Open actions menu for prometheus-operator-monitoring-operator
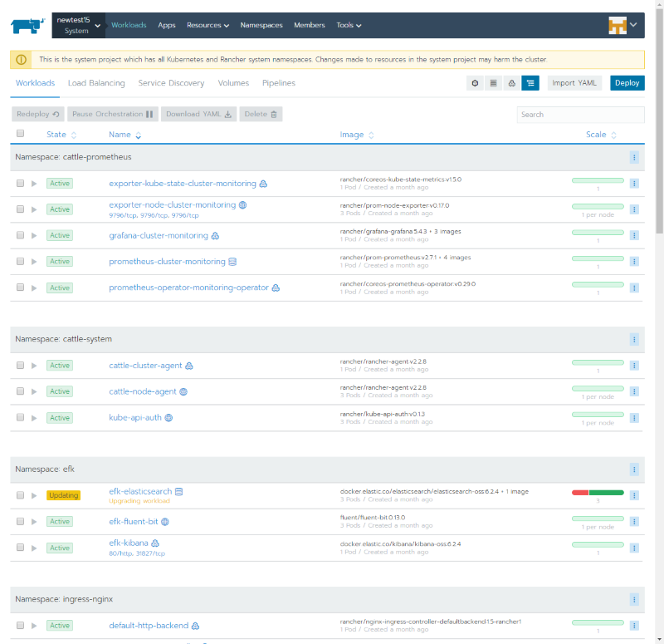The image size is (664, 644). [x=634, y=288]
